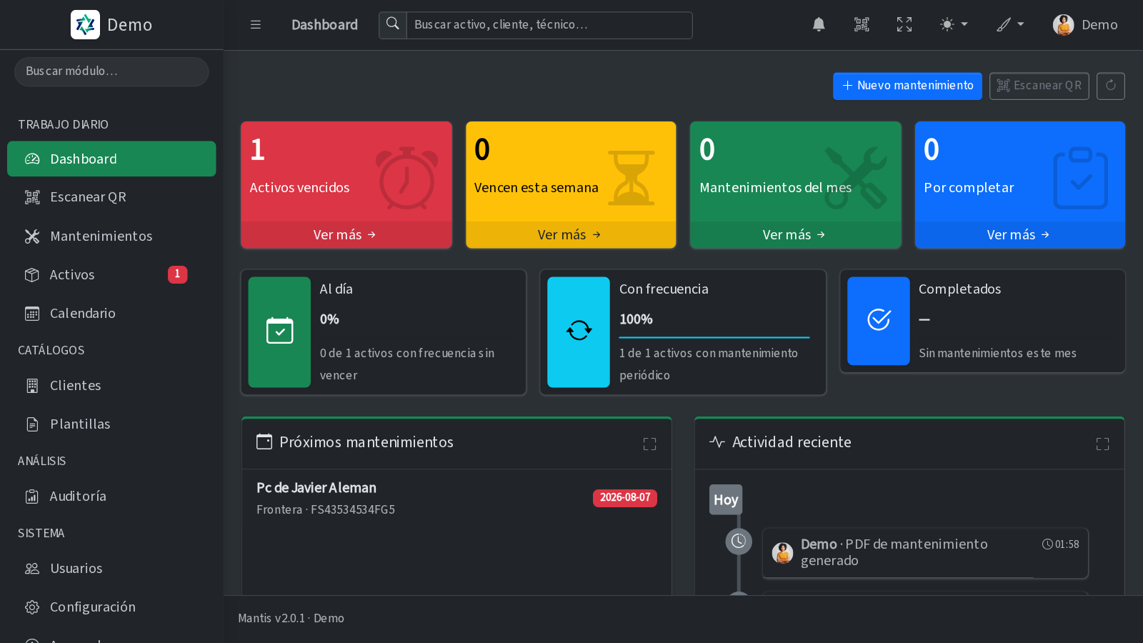Screen dimensions: 1143x643
Task: Click the Con frecuencia 100% progress bar
Action: [x=714, y=337]
